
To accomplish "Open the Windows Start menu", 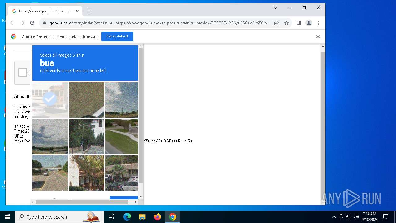I will click(7, 217).
